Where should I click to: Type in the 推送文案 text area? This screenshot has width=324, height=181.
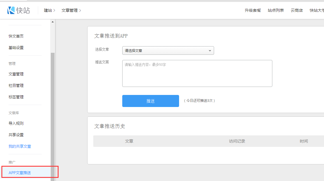[x=197, y=73]
